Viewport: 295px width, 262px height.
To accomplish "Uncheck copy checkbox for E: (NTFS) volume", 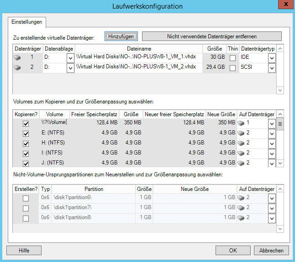I will pyautogui.click(x=26, y=134).
